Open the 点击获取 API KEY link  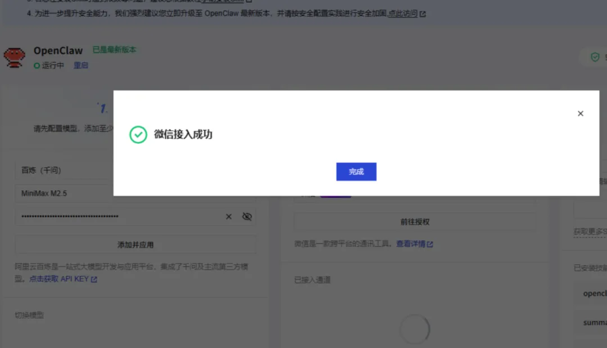coord(59,279)
